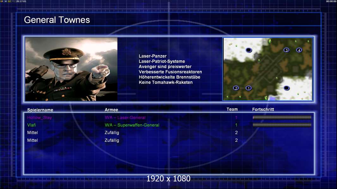Click start position marker 3 on minimap
The height and width of the screenshot is (189, 337).
[x=286, y=50]
